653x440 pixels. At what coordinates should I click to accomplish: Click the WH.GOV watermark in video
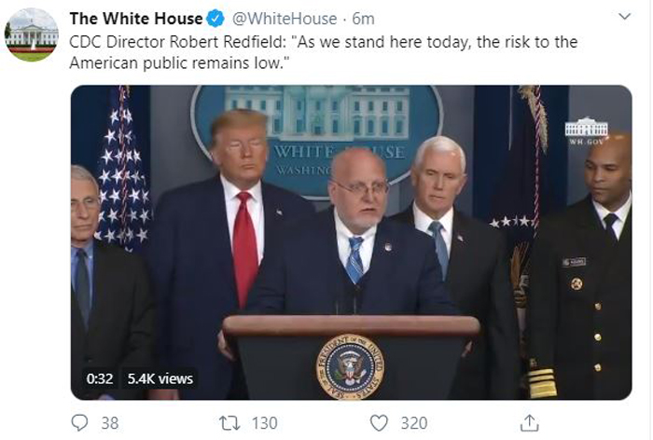coord(587,131)
